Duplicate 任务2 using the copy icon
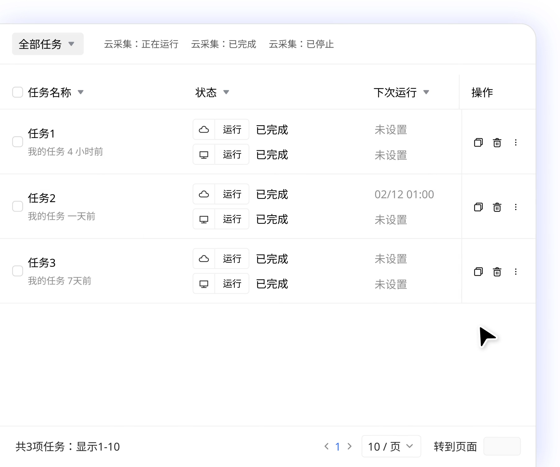This screenshot has width=560, height=467. coord(478,207)
